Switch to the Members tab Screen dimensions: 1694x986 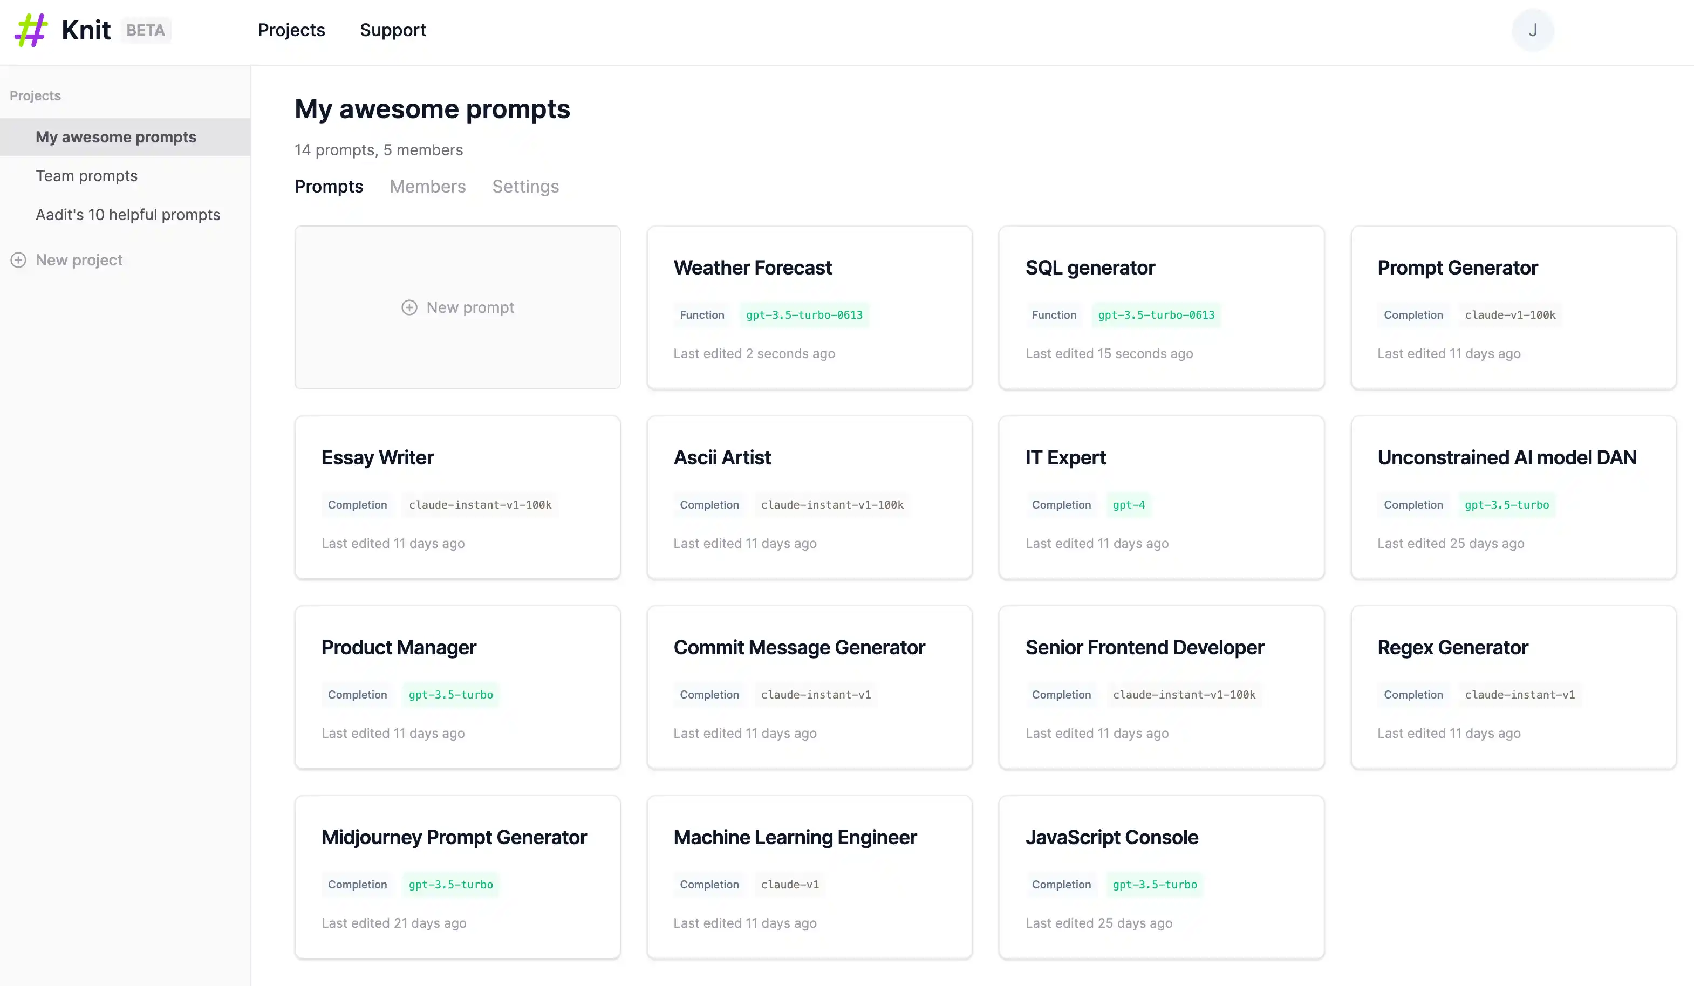pos(427,186)
